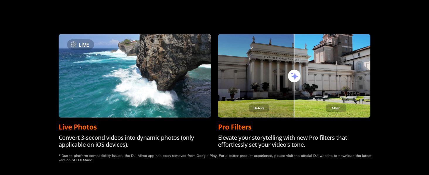Image resolution: width=429 pixels, height=175 pixels.
Task: Click the unfiltered Before half of building image
Action: pos(256,76)
